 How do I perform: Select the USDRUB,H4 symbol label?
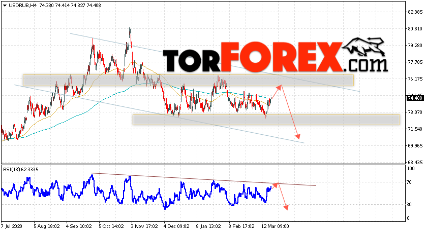pyautogui.click(x=23, y=6)
